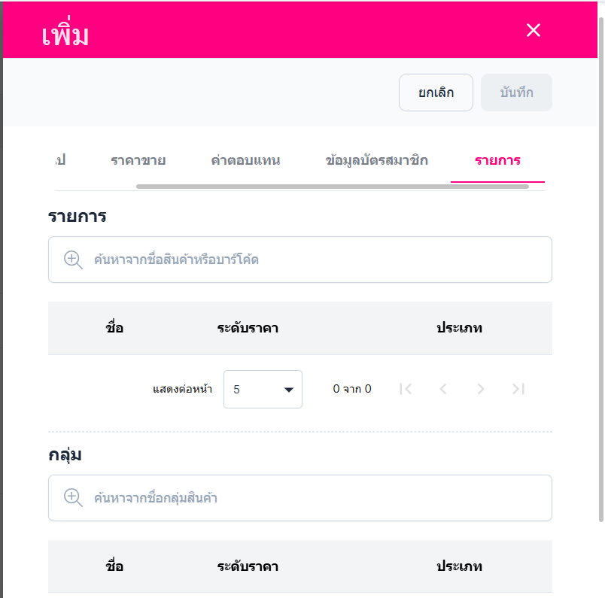Viewport: 605px width, 598px height.
Task: Click the บันทึก save button
Action: [516, 93]
